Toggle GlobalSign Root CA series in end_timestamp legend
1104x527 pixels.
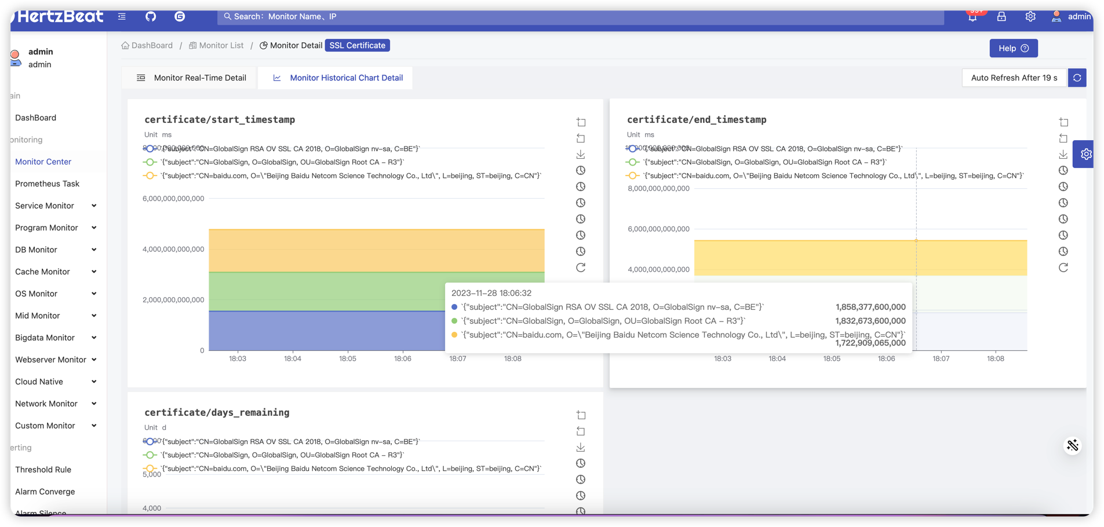tap(756, 162)
